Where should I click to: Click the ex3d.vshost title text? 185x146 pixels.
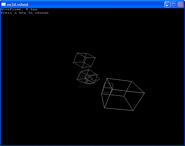pos(18,5)
